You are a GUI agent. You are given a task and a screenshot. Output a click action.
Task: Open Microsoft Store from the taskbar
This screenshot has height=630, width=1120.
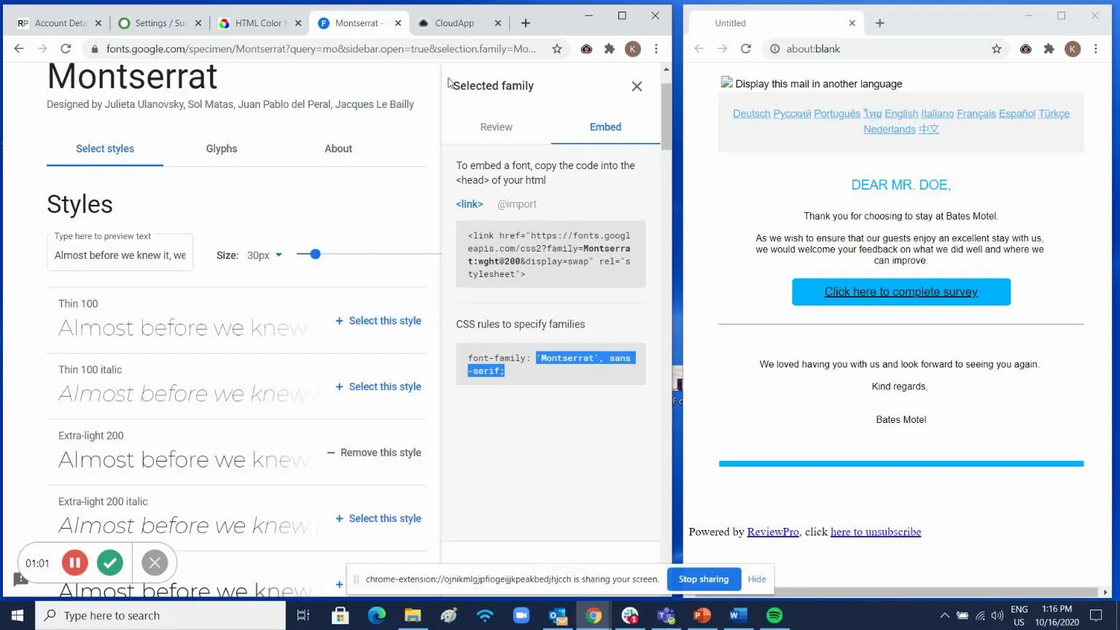[340, 615]
